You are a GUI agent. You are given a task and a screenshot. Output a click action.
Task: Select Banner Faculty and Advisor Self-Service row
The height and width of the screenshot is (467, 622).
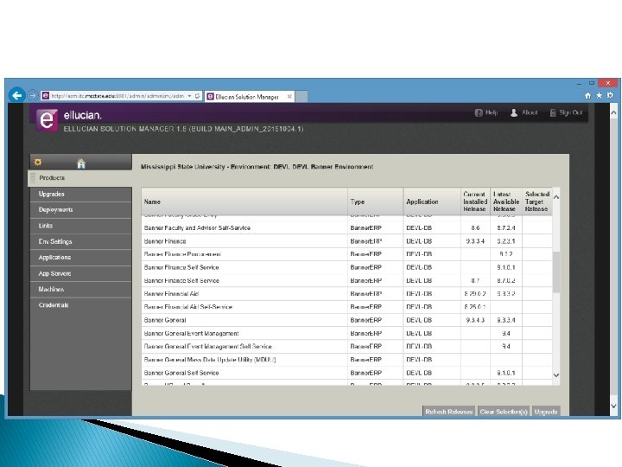pyautogui.click(x=346, y=228)
